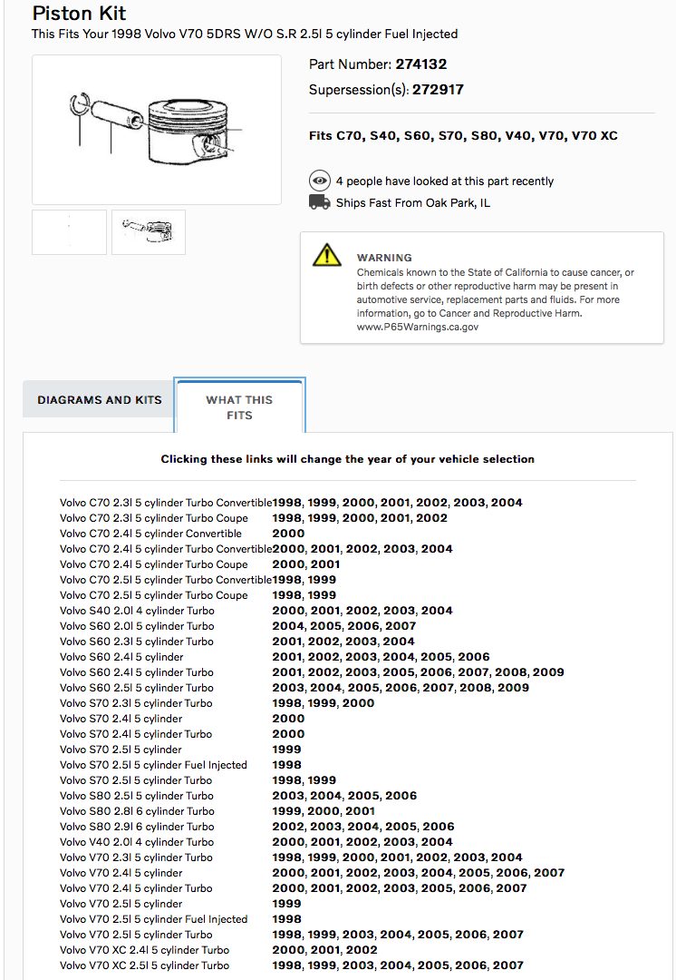The image size is (676, 980).
Task: Click year 2004 for S40 2.0l Turbo
Action: (437, 611)
